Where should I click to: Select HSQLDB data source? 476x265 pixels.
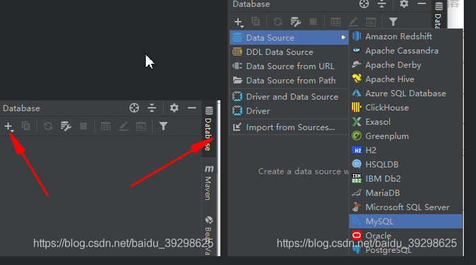(406, 165)
